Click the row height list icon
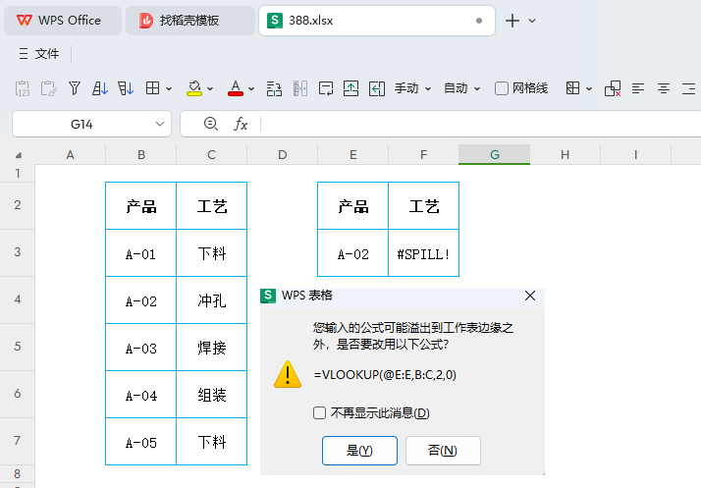This screenshot has width=701, height=488. tap(274, 88)
